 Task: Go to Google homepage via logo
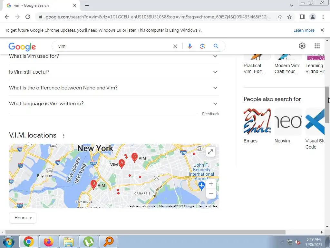(22, 46)
